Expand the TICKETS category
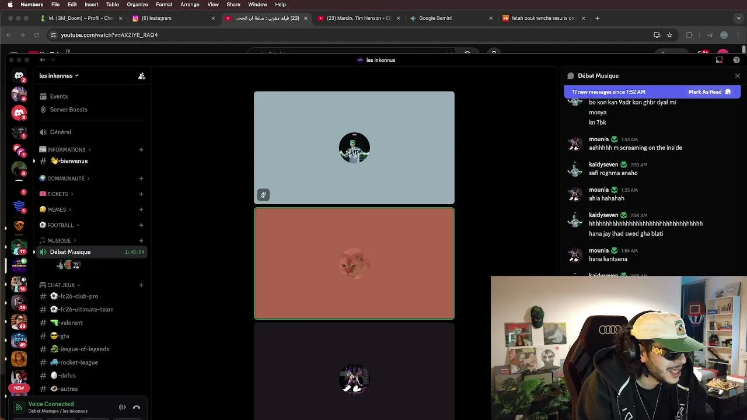The image size is (747, 420). pyautogui.click(x=55, y=194)
